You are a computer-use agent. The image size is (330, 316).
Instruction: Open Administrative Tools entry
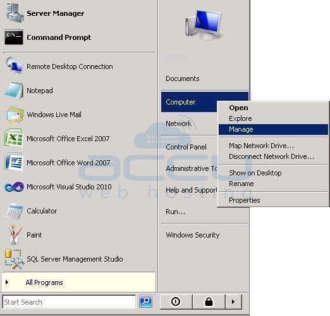(x=192, y=168)
